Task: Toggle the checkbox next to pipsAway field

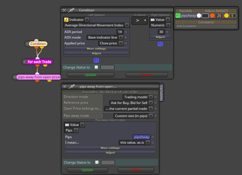Action: click(x=153, y=137)
